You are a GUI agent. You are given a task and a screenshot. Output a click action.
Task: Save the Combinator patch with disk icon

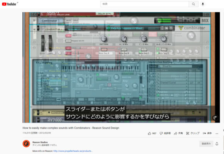click(x=171, y=28)
